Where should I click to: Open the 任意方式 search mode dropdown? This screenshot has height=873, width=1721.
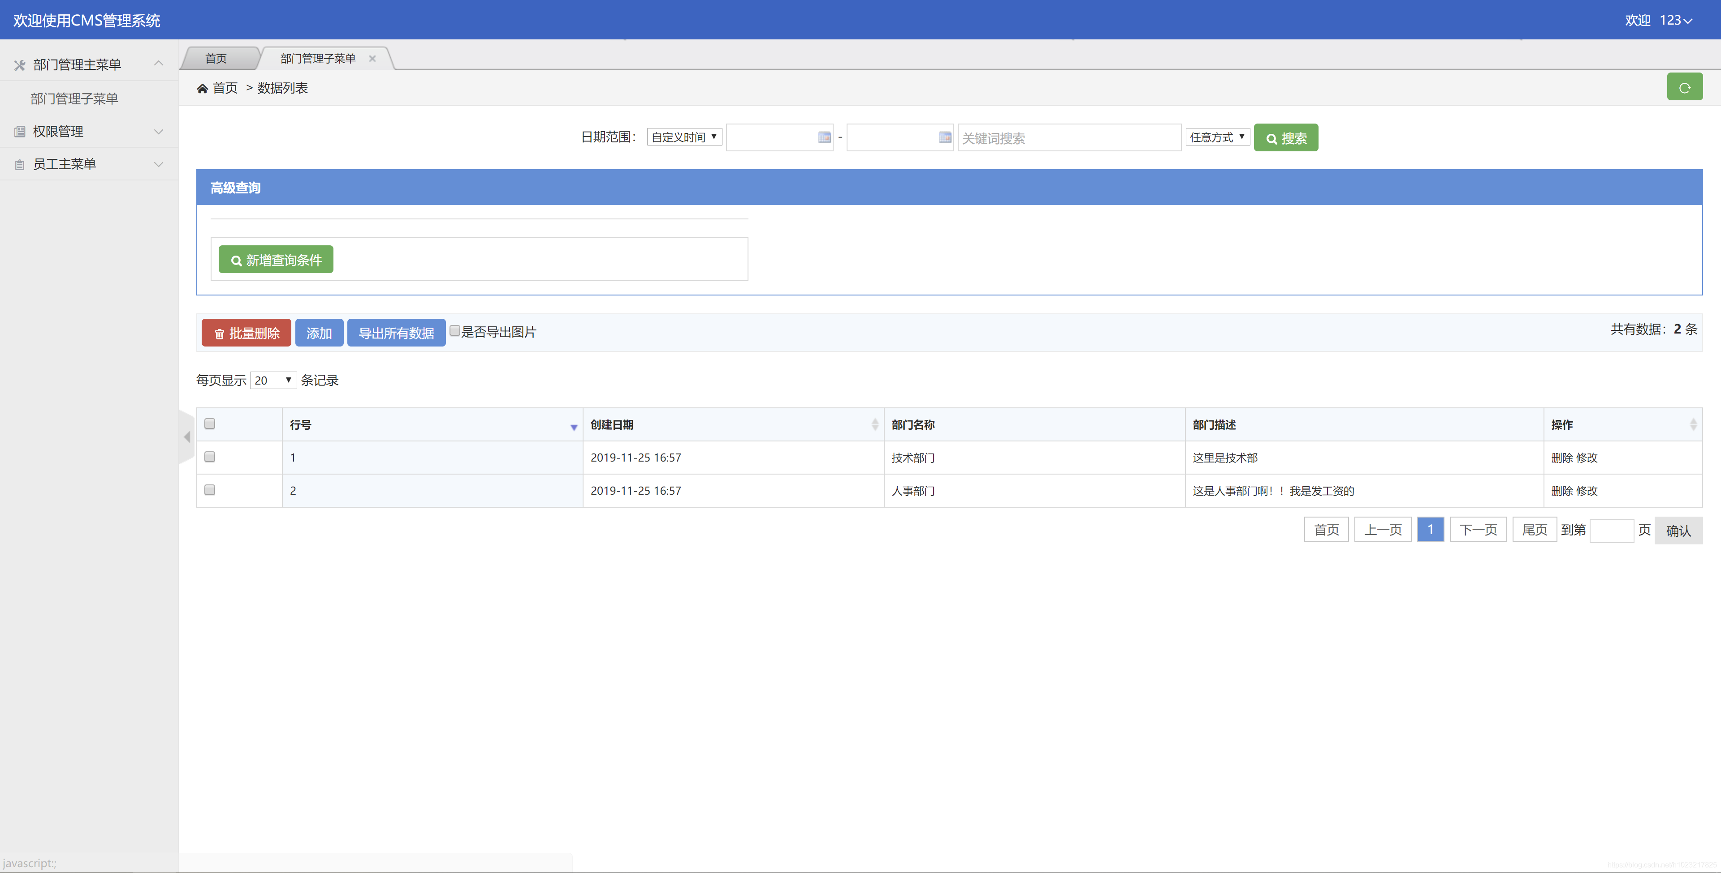tap(1217, 137)
